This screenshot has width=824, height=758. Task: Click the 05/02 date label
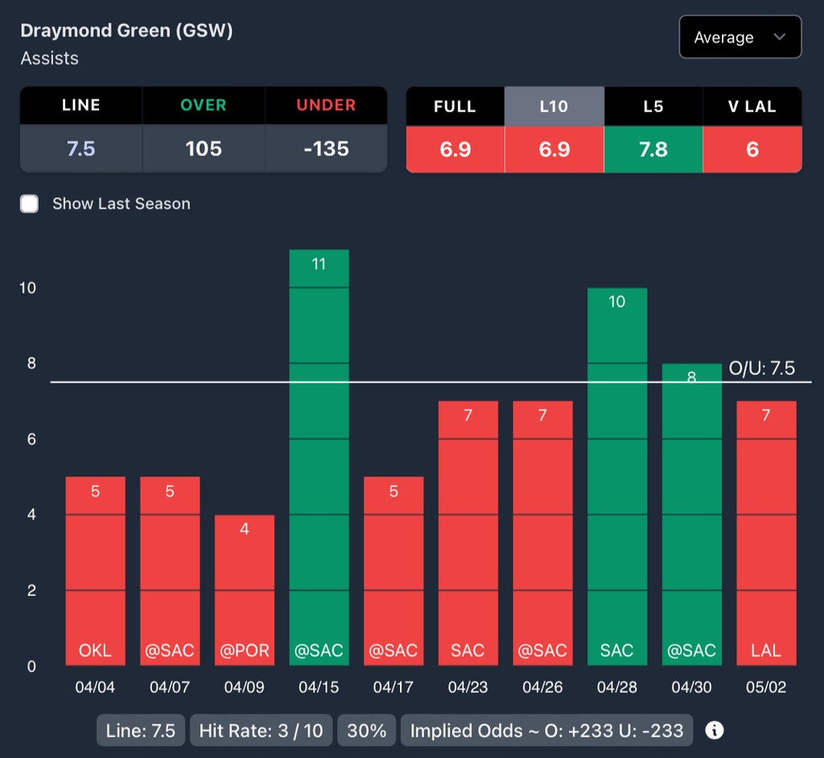click(x=766, y=687)
